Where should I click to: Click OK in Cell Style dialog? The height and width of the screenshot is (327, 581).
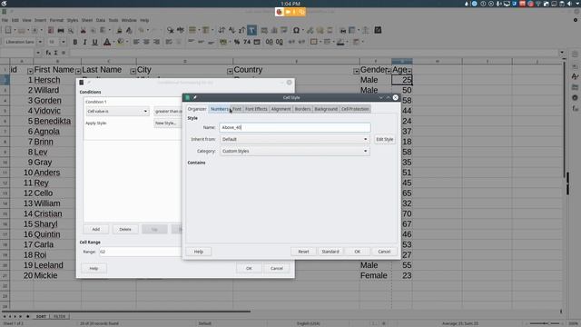(357, 252)
